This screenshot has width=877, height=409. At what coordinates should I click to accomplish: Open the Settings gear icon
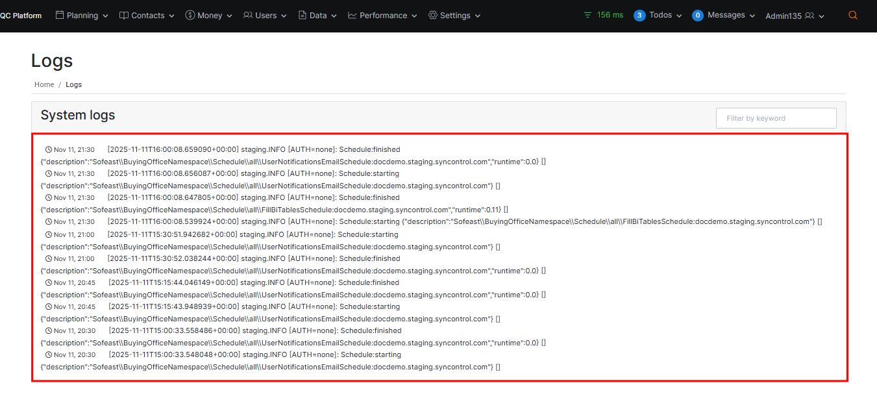(432, 15)
